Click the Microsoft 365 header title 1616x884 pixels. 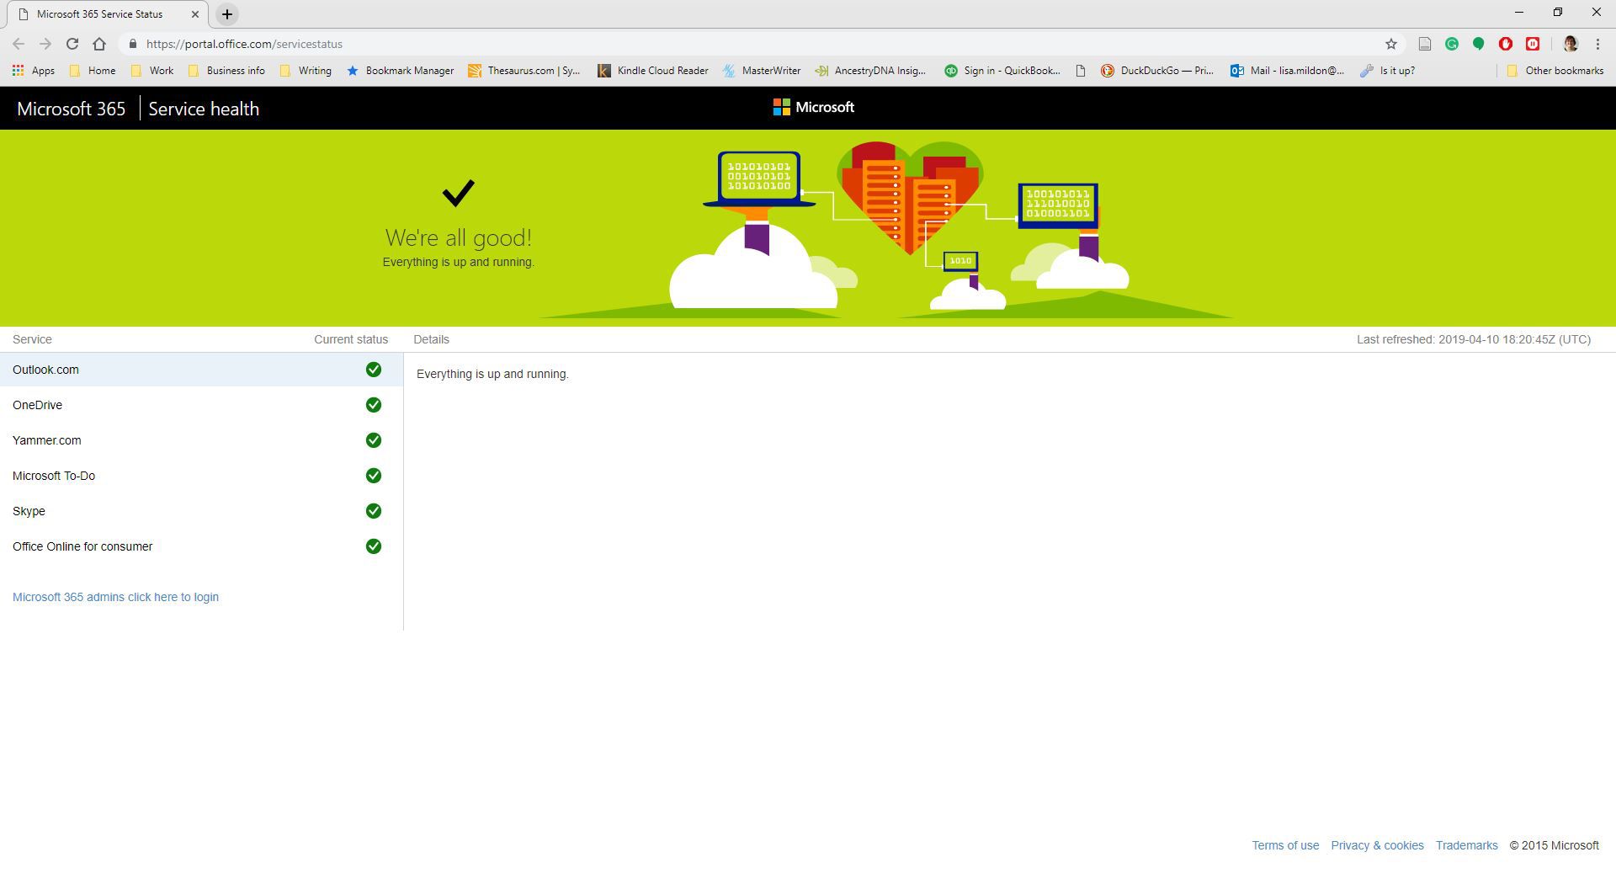(71, 109)
